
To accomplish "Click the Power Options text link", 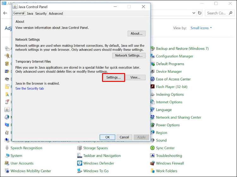I will (x=168, y=125).
